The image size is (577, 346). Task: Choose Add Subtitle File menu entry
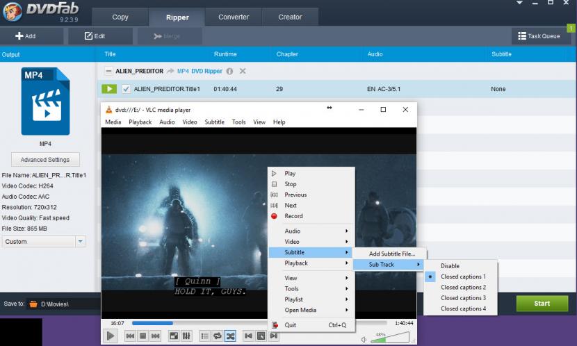pyautogui.click(x=392, y=254)
